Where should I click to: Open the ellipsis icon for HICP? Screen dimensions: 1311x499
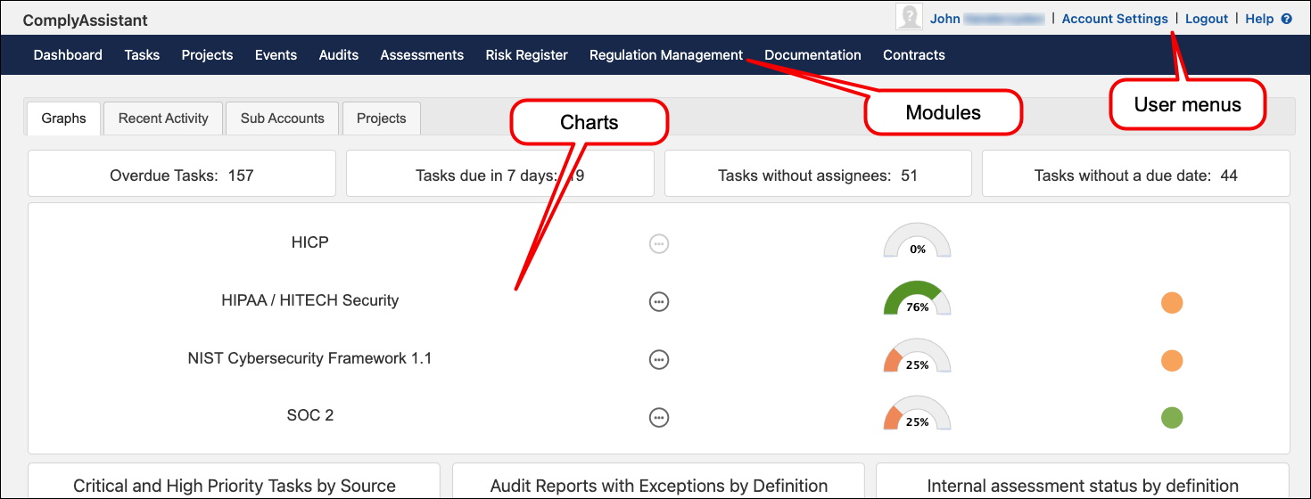point(659,243)
